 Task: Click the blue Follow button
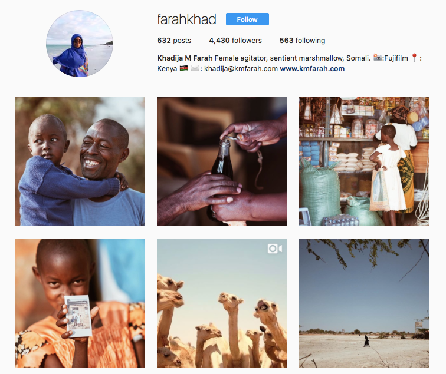[247, 19]
